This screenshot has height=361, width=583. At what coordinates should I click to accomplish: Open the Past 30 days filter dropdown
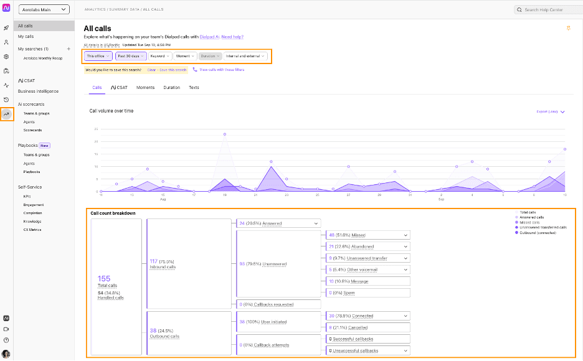coord(131,56)
